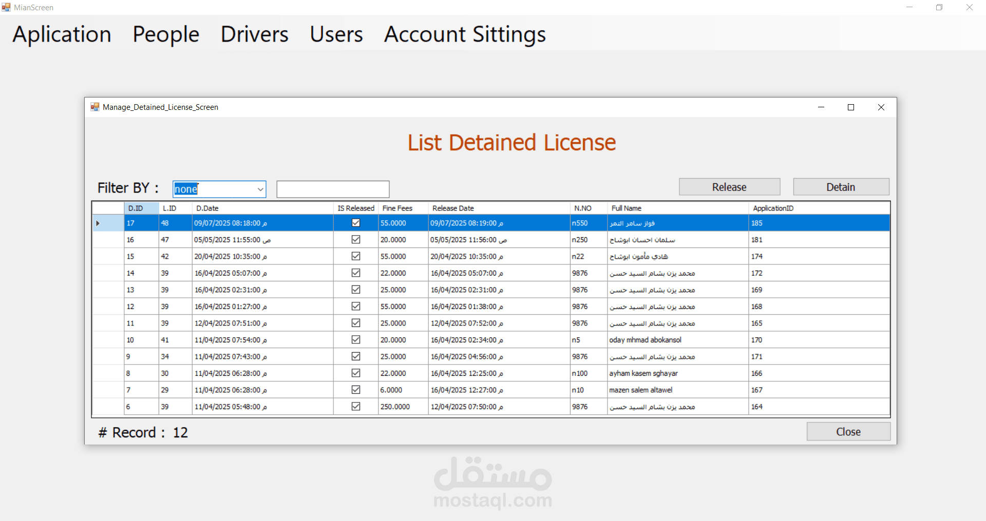986x521 pixels.
Task: Click the Close button at the bottom
Action: pos(848,432)
